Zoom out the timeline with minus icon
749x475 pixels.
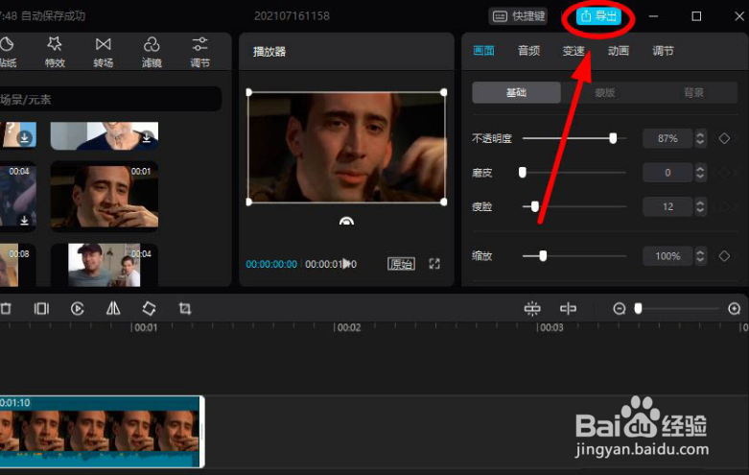point(620,309)
